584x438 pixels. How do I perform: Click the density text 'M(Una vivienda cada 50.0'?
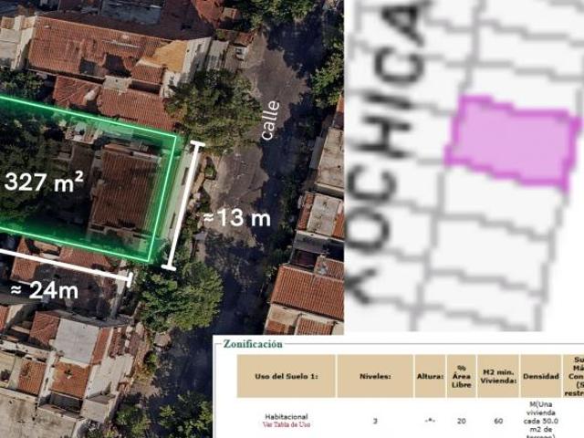click(541, 412)
